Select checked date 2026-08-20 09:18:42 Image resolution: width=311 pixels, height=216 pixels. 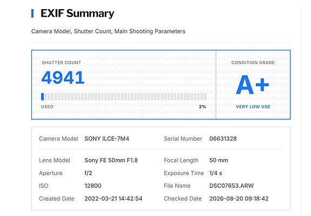click(239, 199)
